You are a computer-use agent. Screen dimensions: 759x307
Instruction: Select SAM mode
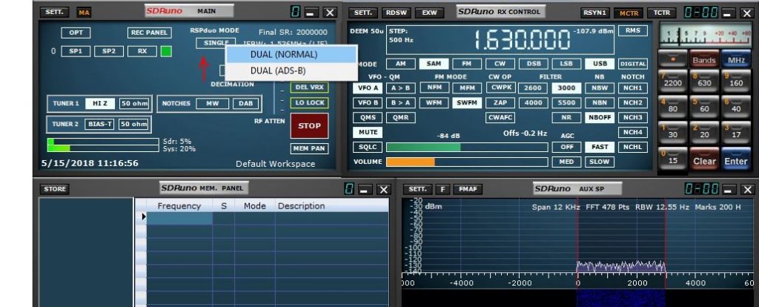coord(434,64)
